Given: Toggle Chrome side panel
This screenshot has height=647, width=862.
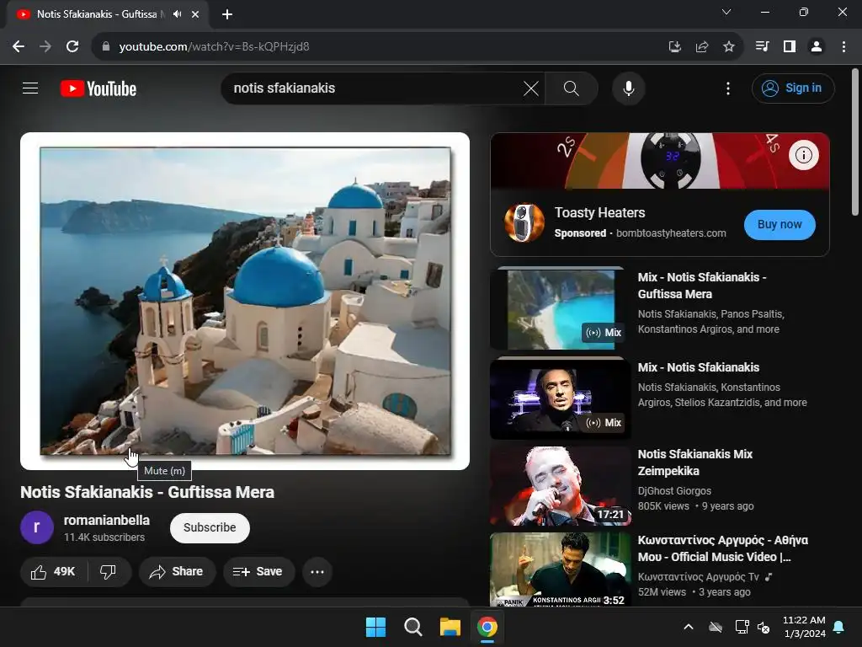Looking at the screenshot, I should tap(790, 46).
